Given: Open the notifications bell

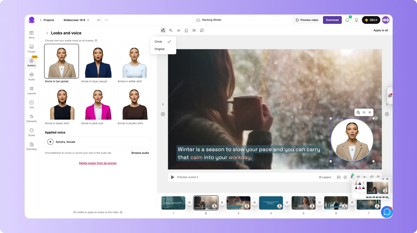Looking at the screenshot, I should click(347, 20).
